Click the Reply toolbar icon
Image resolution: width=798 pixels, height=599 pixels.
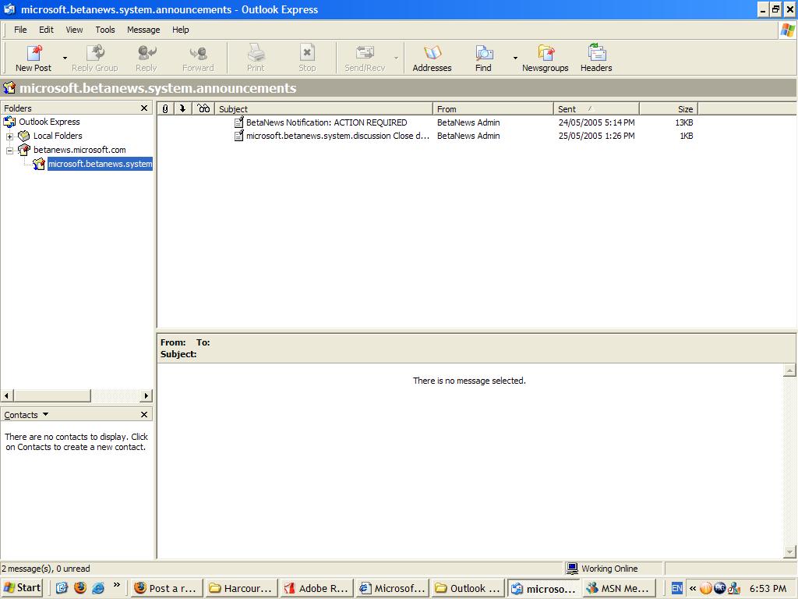pyautogui.click(x=146, y=58)
